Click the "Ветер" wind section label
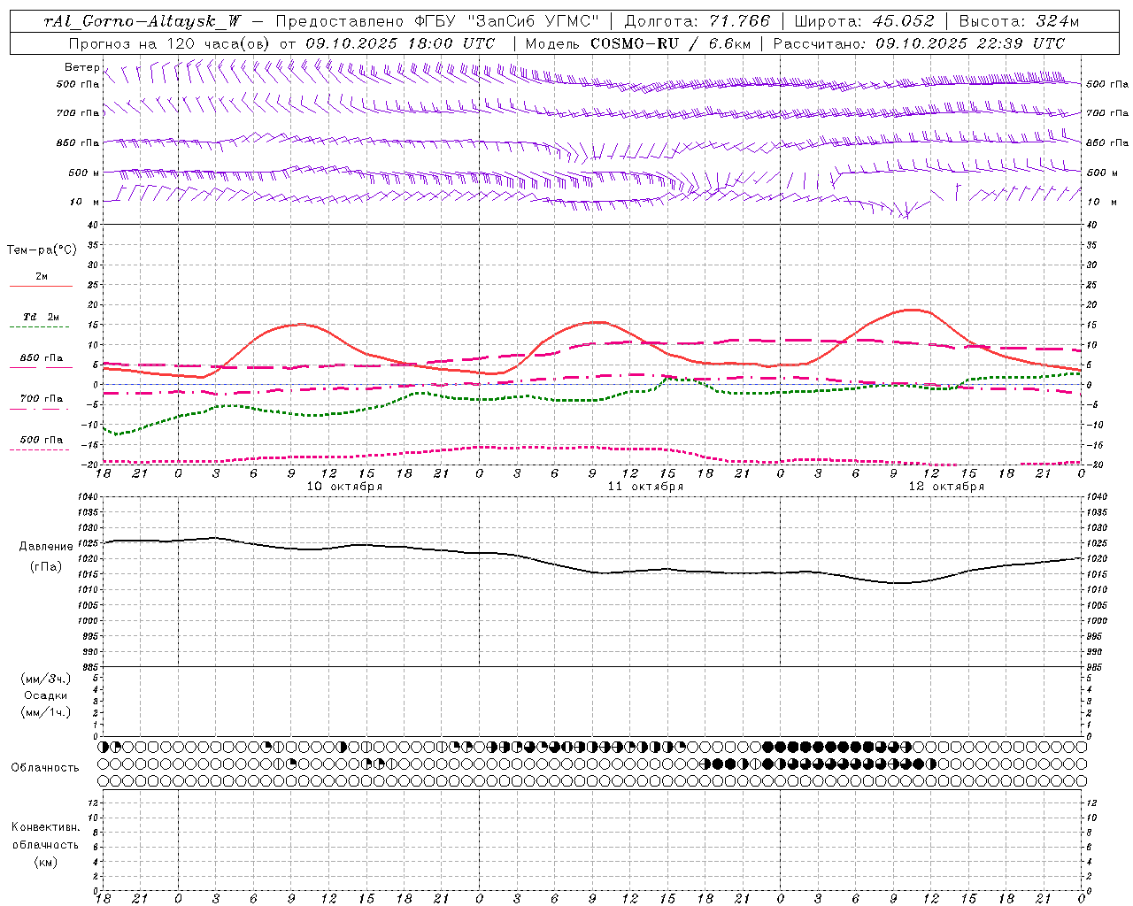 pos(82,67)
